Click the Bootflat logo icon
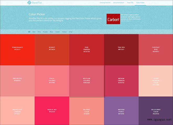 (x=29, y=3)
